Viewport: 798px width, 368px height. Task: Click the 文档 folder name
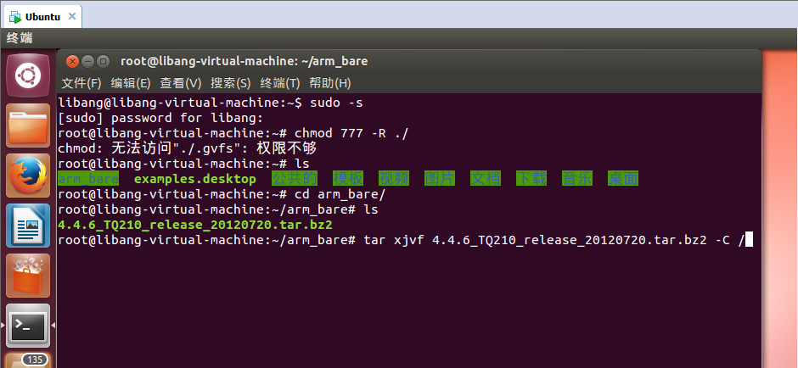[x=486, y=179]
